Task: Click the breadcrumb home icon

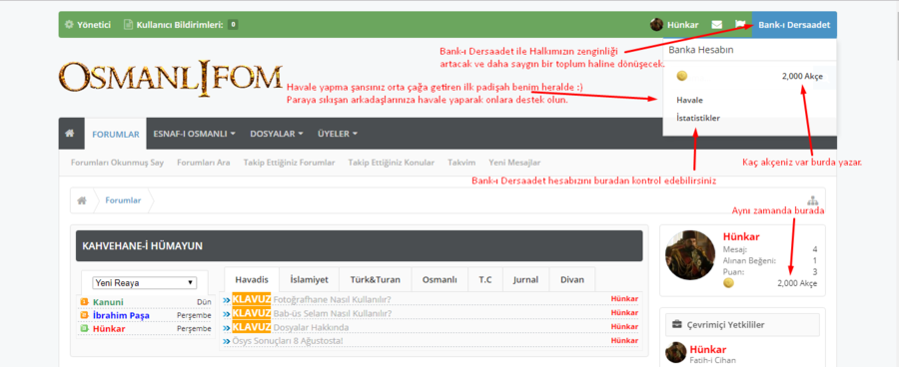Action: click(82, 200)
